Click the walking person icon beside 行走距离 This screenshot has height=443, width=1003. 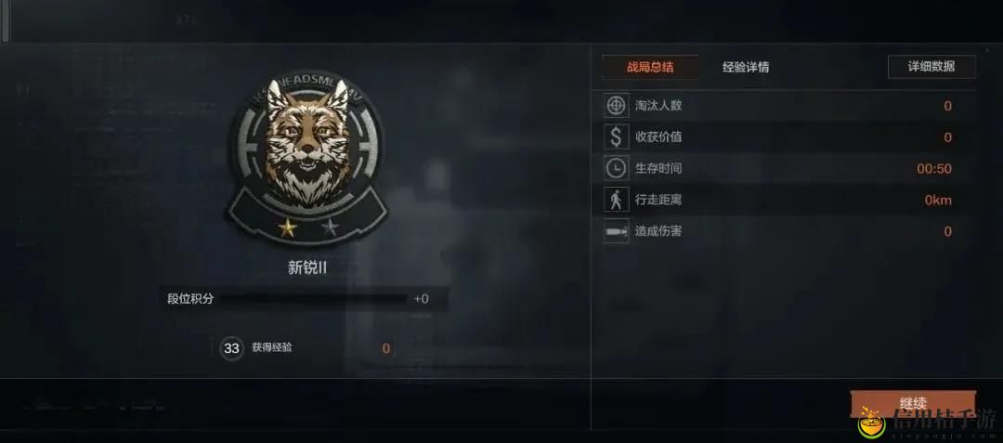pos(616,200)
